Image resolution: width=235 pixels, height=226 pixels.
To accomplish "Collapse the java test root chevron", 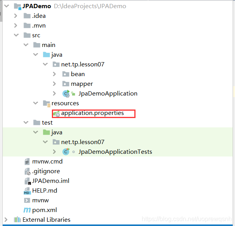I will pos(36,132).
